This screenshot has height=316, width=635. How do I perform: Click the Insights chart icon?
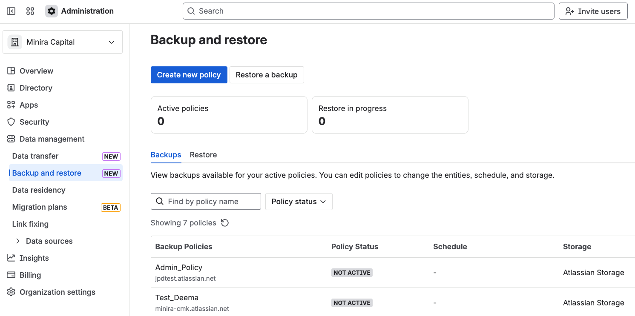tap(11, 258)
